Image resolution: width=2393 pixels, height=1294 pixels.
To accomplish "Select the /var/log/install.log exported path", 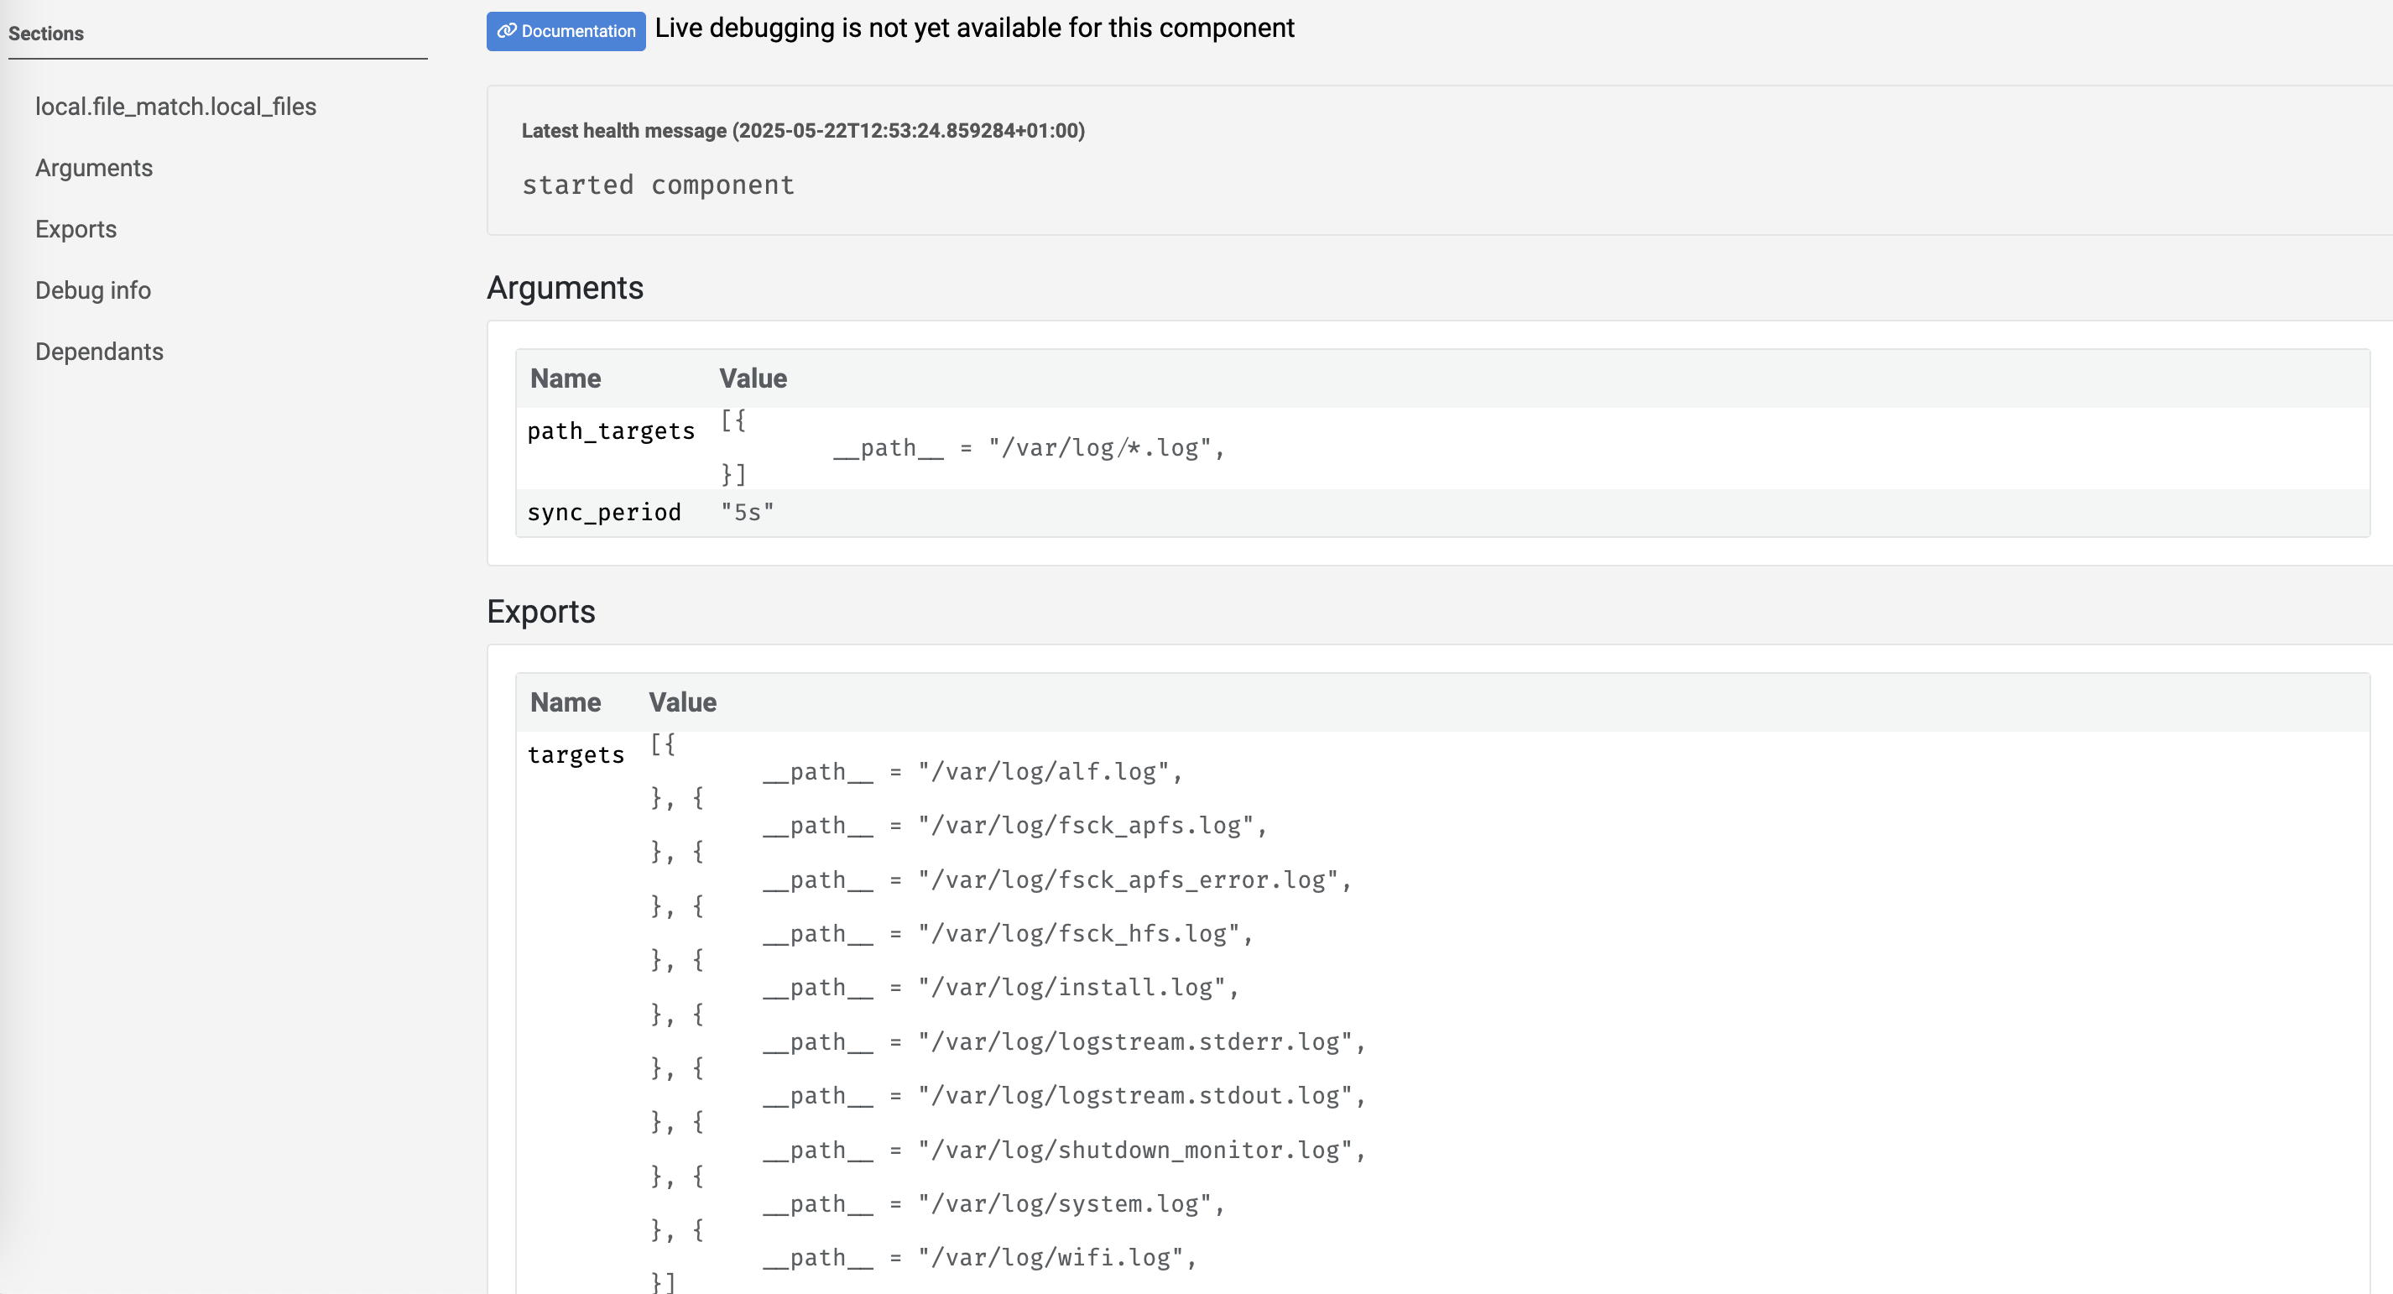I will click(x=1077, y=987).
